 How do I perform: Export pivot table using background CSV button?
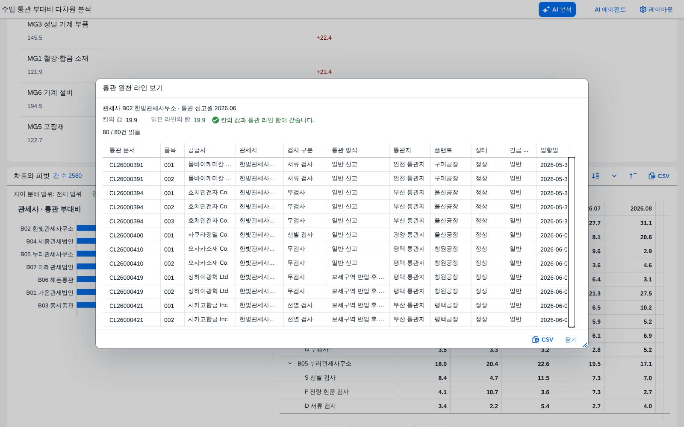point(659,176)
